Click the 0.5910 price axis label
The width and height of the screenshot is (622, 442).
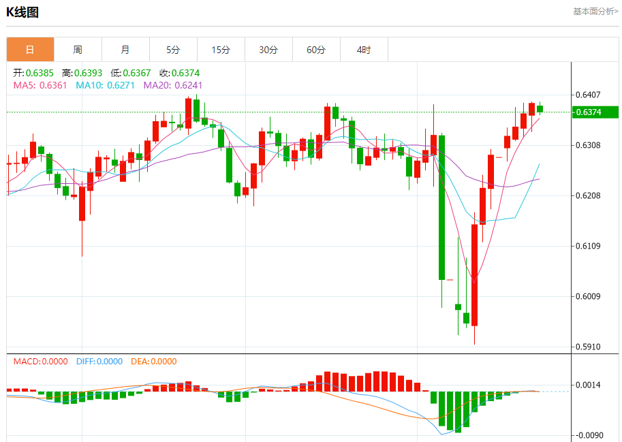588,347
